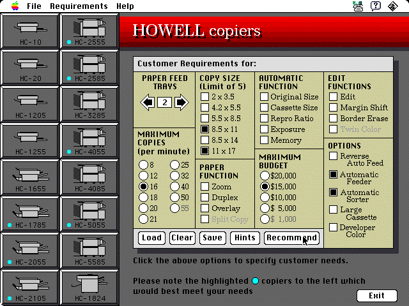This screenshot has width=409, height=306.
Task: Select the HC-4085 copier icon
Action: click(x=89, y=178)
